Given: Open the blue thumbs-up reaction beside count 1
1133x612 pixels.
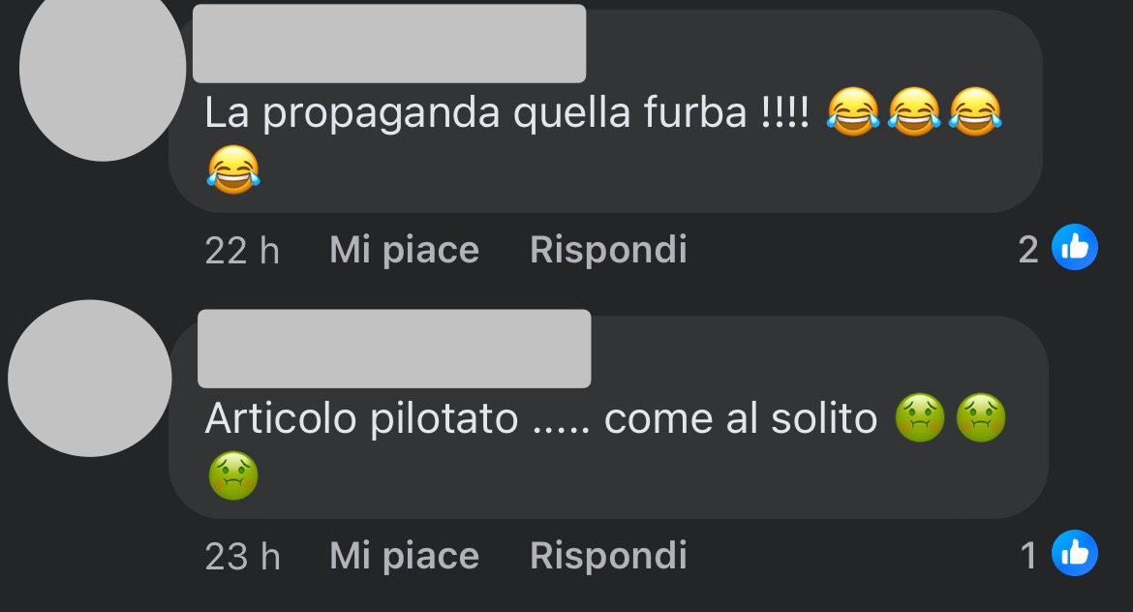Looking at the screenshot, I should (x=1075, y=554).
